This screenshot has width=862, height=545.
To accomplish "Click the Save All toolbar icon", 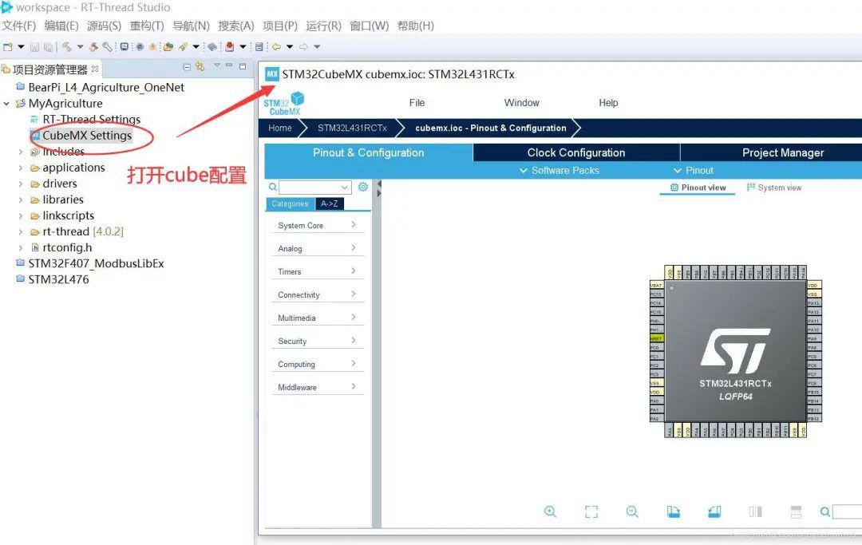I will pos(49,47).
